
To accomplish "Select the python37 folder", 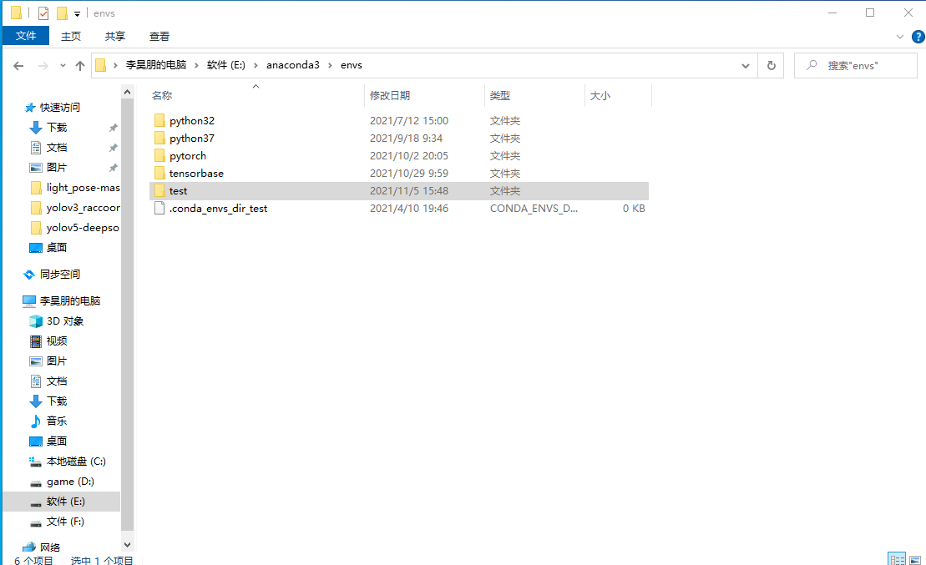I will click(x=192, y=139).
